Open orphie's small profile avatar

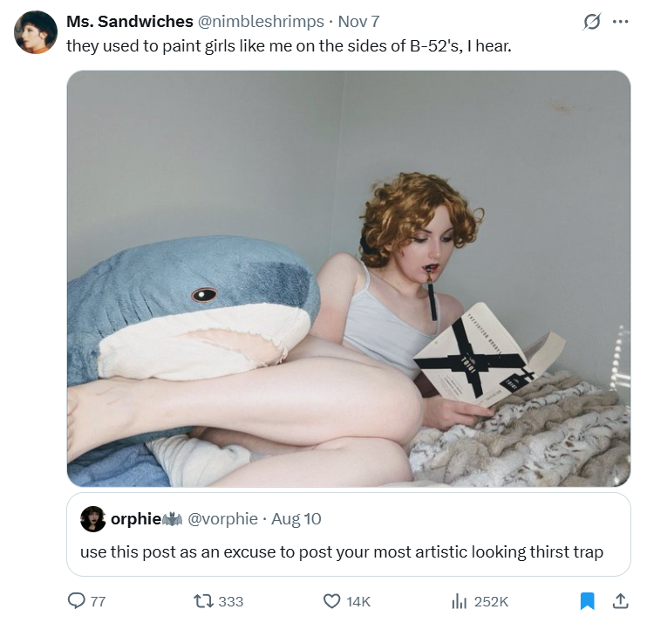[92, 519]
